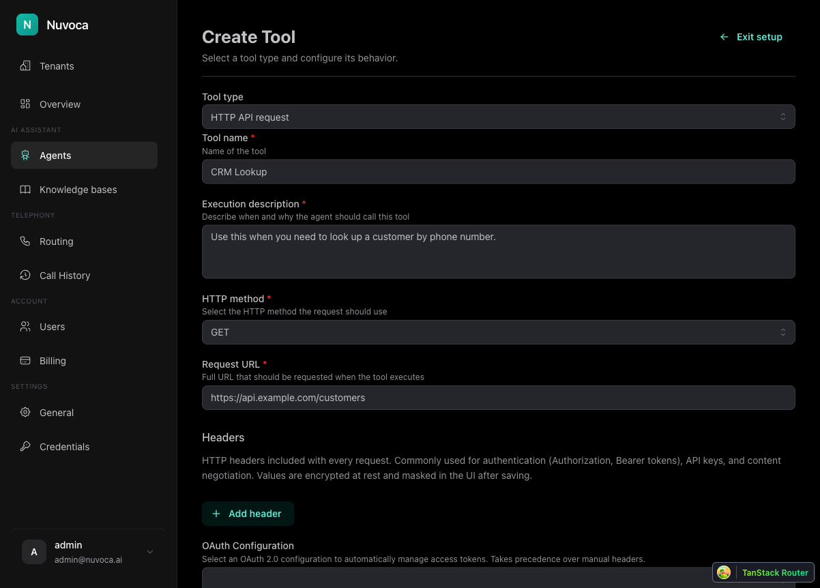Click the TanStack Router logo icon
The width and height of the screenshot is (820, 588).
[x=724, y=572]
